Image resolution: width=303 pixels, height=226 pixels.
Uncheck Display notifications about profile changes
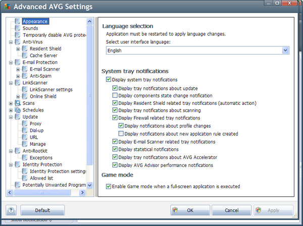[x=121, y=126]
